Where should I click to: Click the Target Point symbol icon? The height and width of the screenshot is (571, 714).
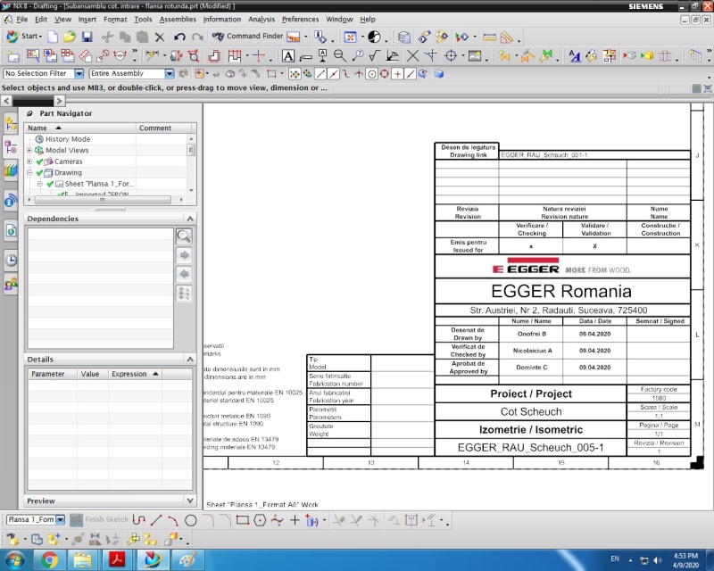(x=451, y=56)
